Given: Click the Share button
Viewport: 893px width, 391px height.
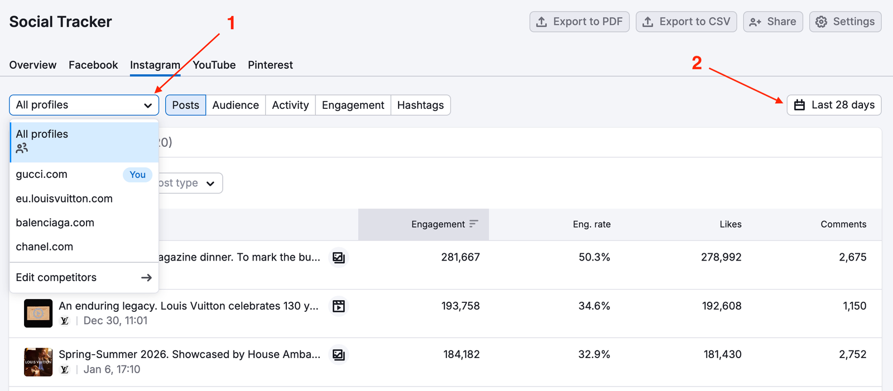Looking at the screenshot, I should point(773,22).
